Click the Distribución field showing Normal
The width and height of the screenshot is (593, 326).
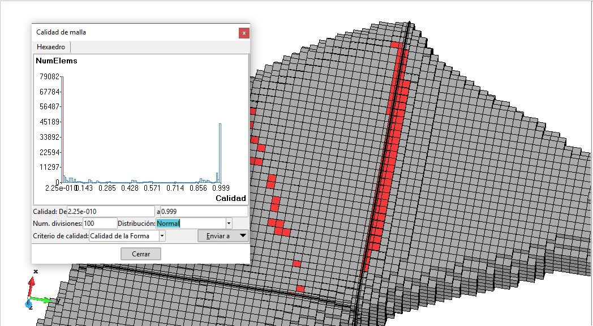pos(190,224)
